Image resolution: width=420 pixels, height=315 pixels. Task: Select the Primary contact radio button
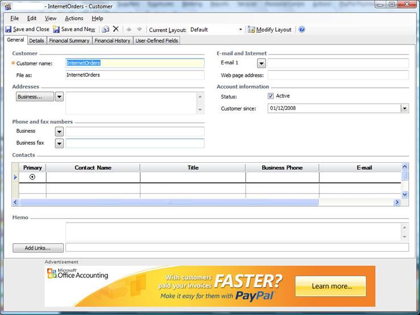click(32, 177)
